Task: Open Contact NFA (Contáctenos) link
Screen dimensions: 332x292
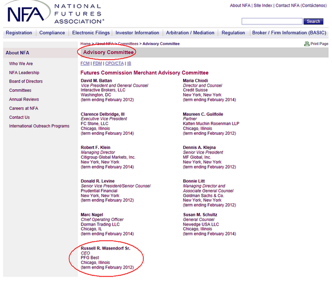Action: 301,6
